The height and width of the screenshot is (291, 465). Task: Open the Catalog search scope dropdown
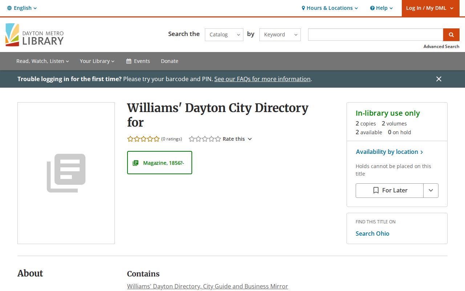pos(224,35)
